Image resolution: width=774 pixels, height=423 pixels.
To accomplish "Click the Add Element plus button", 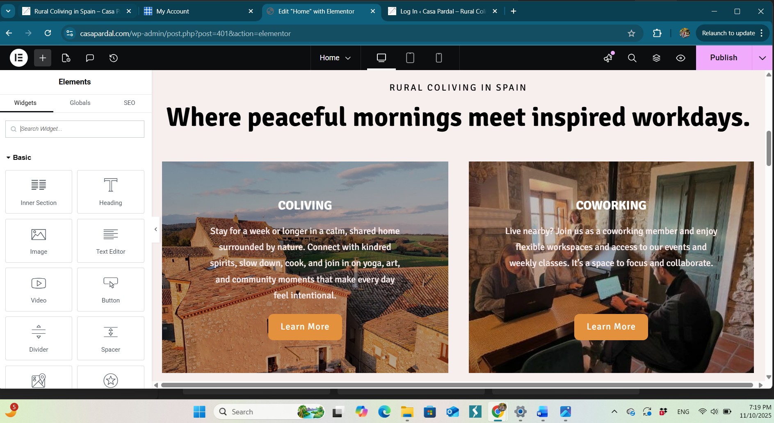I will [43, 58].
